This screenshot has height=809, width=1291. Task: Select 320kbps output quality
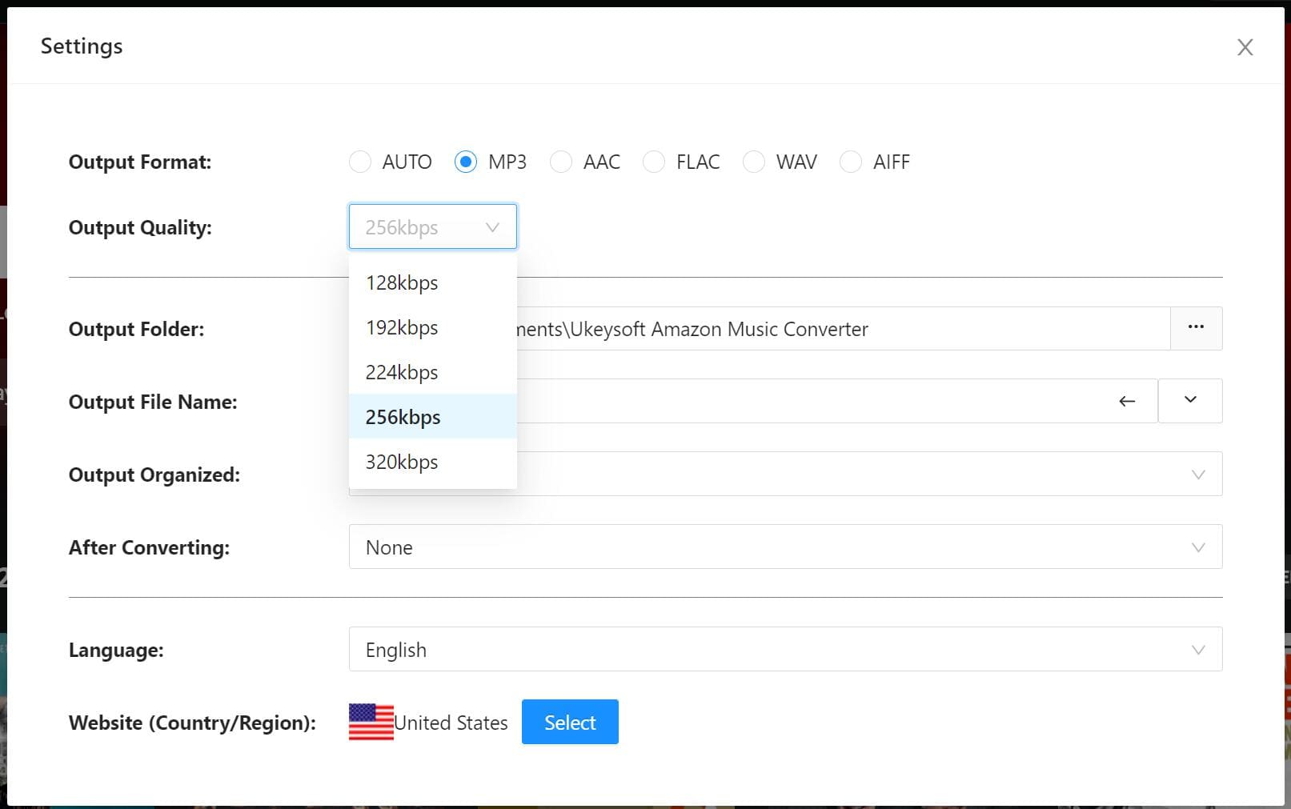tap(402, 462)
